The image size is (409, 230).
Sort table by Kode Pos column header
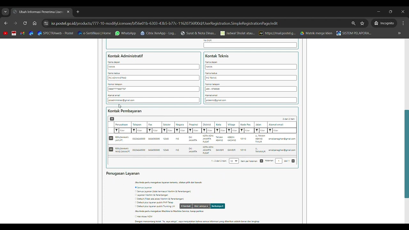click(x=245, y=125)
